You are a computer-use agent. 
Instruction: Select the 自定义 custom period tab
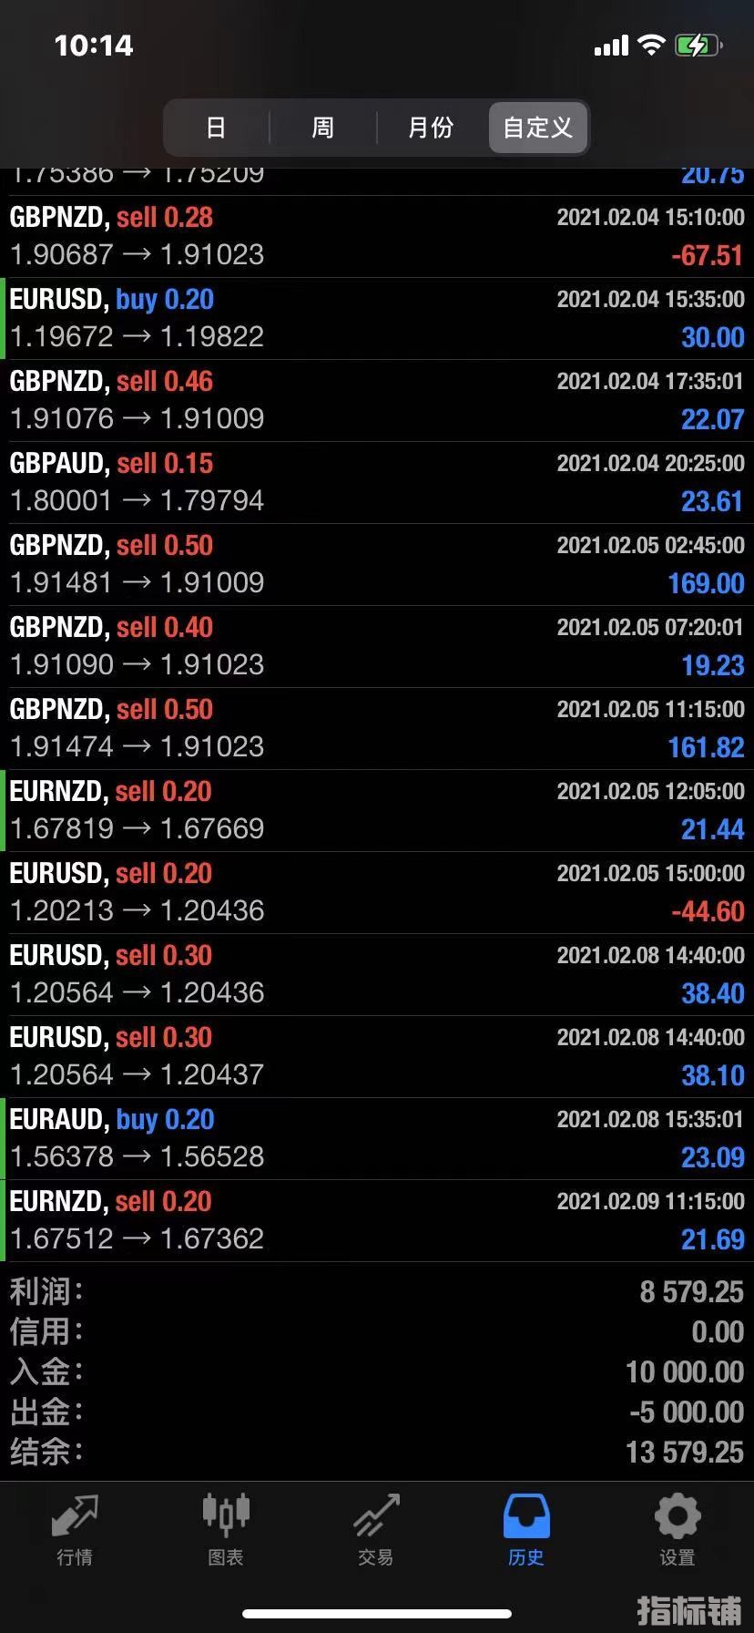[x=538, y=128]
